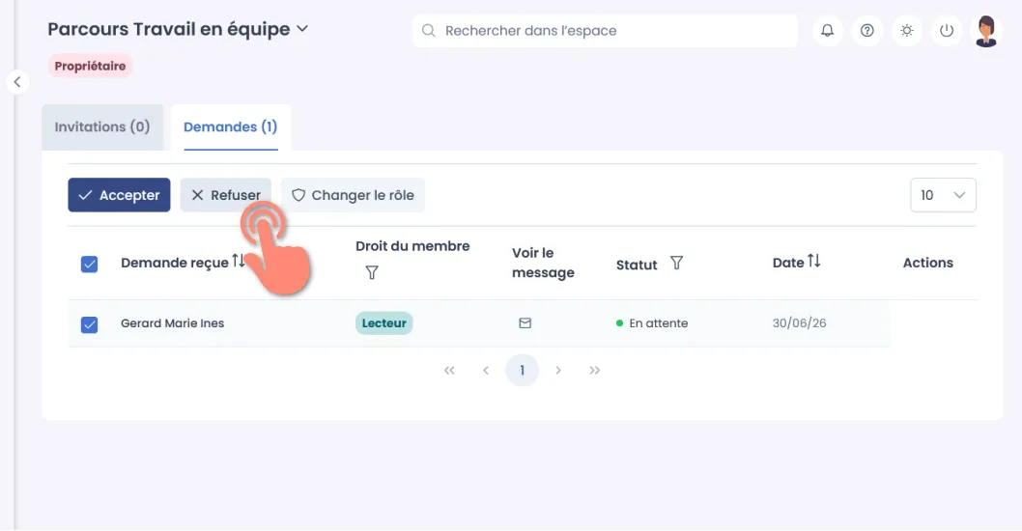Open the user avatar profile
This screenshot has height=531, width=1022.
[x=986, y=31]
